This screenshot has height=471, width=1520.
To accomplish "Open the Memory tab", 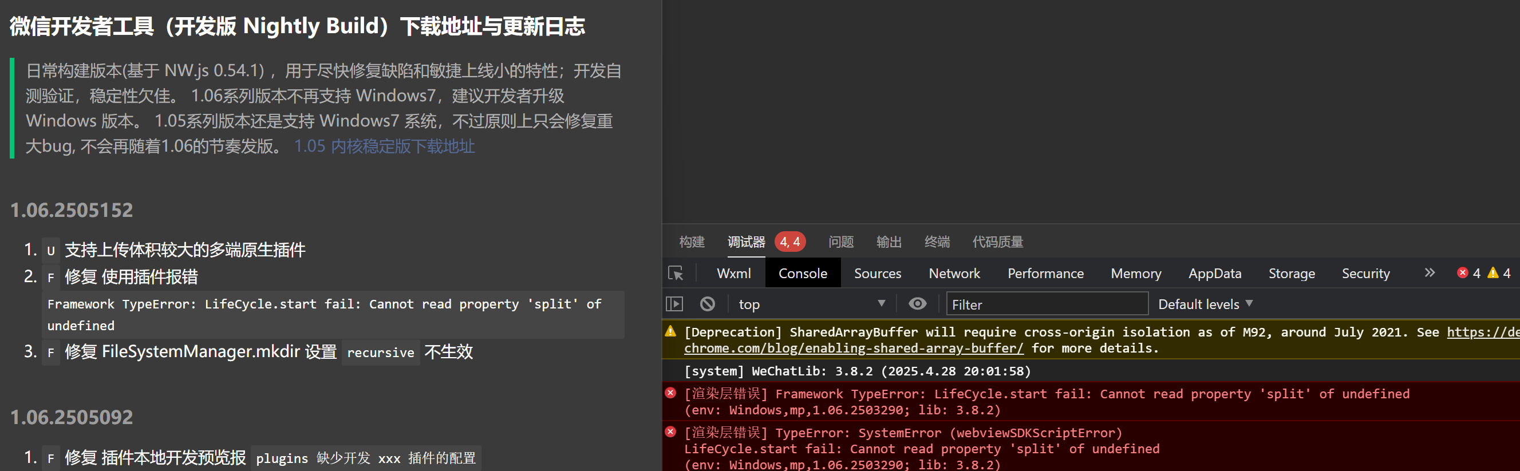I will (x=1136, y=274).
